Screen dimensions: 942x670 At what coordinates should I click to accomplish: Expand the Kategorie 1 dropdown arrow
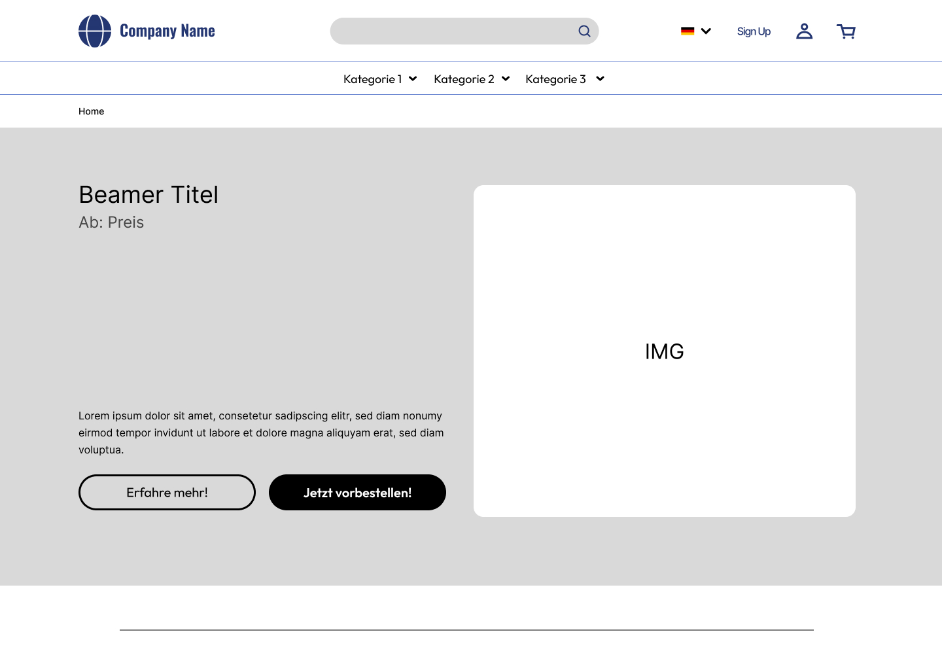tap(413, 79)
